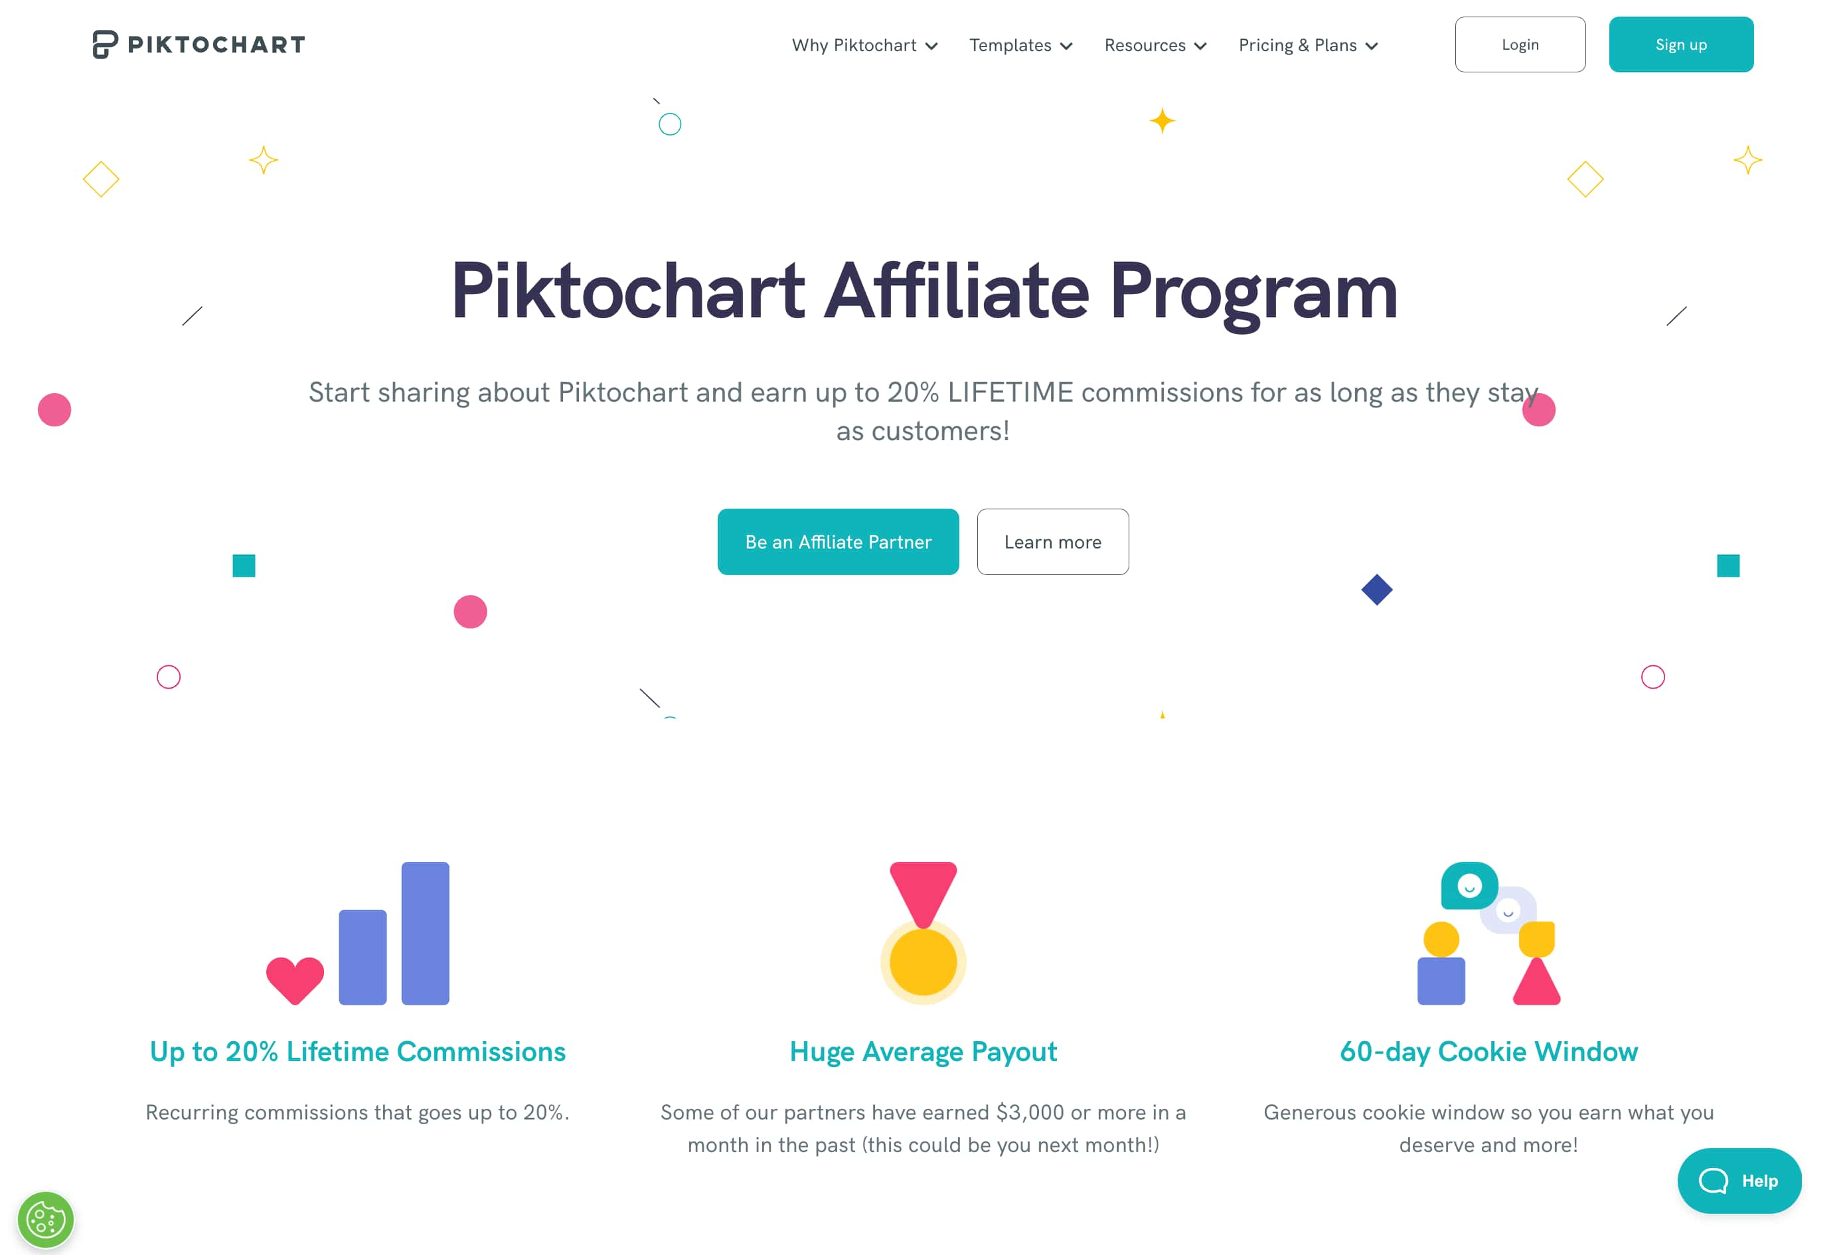This screenshot has width=1847, height=1255.
Task: Click the Help chat bubble icon
Action: point(1741,1181)
